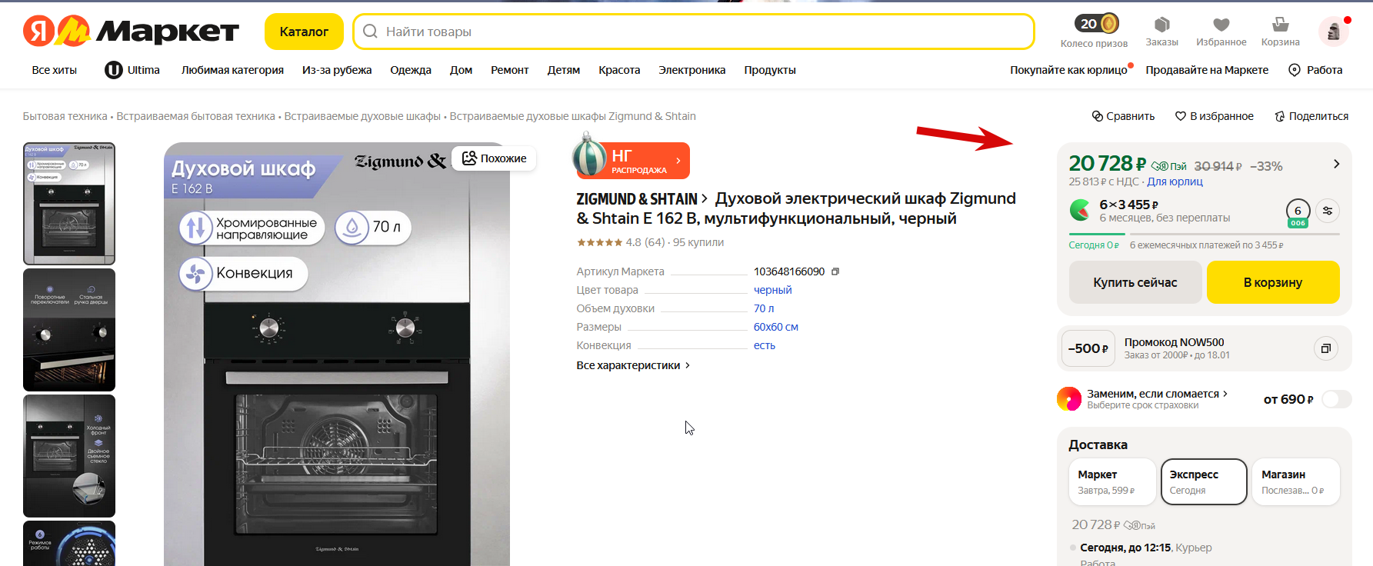Open the user profile avatar
The height and width of the screenshot is (566, 1373).
tap(1335, 31)
